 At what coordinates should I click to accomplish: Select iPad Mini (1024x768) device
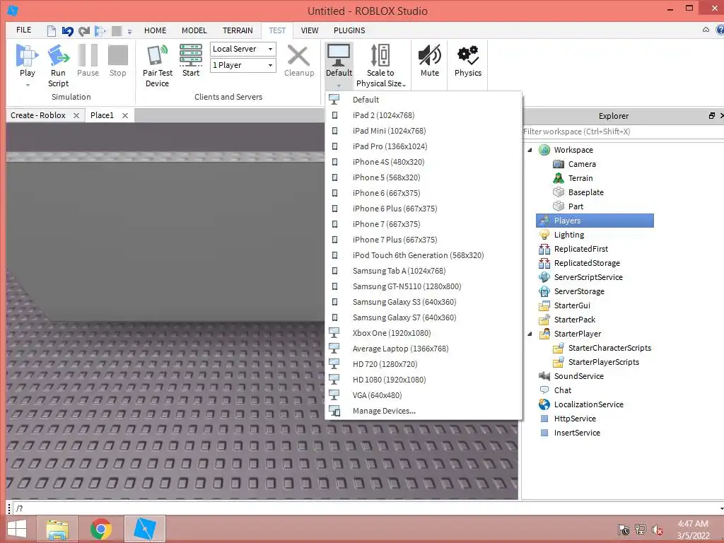[424, 131]
